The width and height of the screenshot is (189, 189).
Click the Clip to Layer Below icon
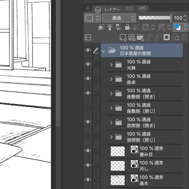pos(101,27)
